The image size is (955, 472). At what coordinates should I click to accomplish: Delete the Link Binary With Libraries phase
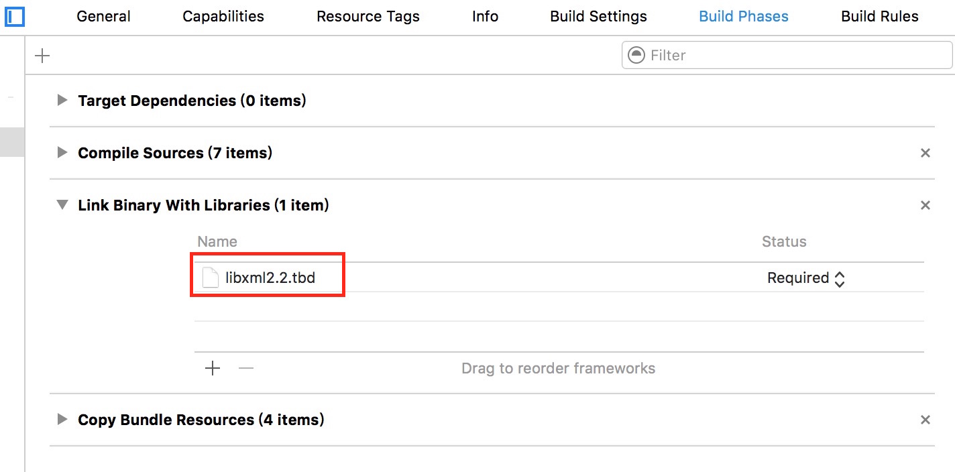coord(925,205)
